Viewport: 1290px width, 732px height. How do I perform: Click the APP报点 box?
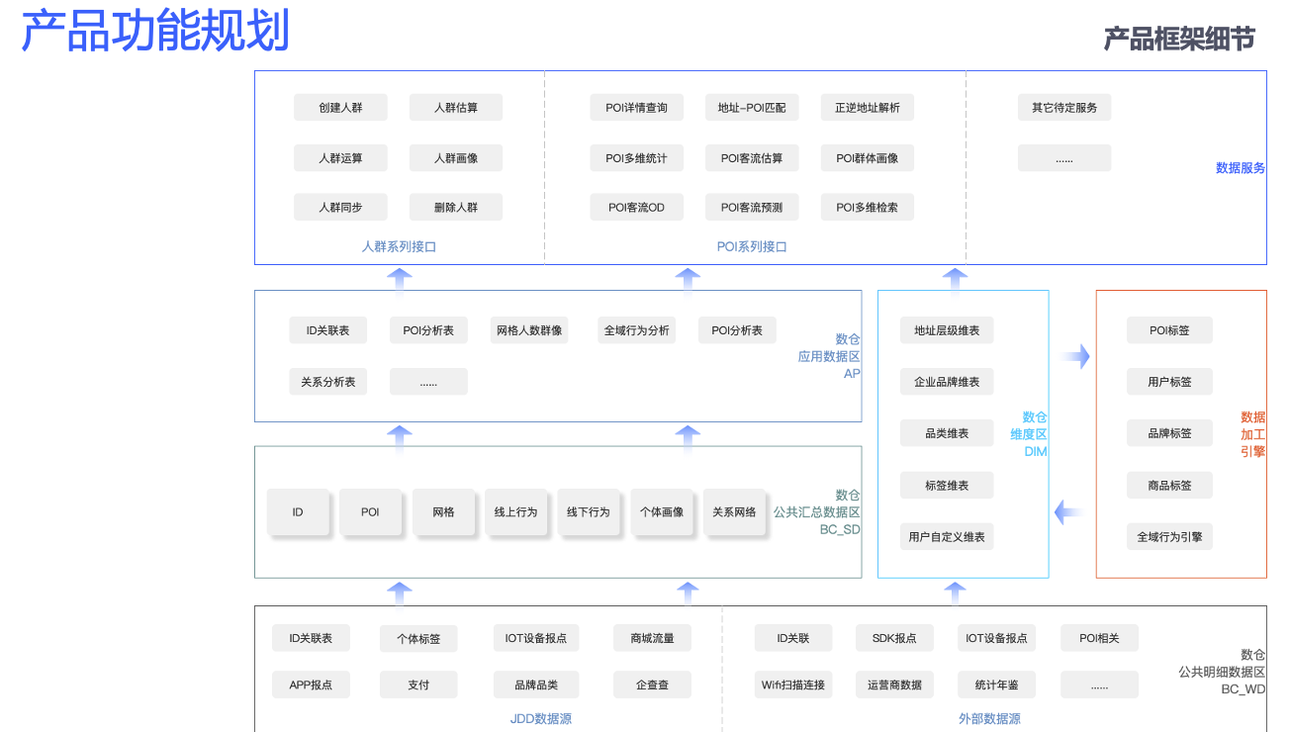pos(311,685)
